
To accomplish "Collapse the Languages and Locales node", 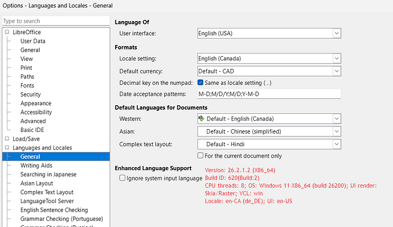I will point(7,147).
